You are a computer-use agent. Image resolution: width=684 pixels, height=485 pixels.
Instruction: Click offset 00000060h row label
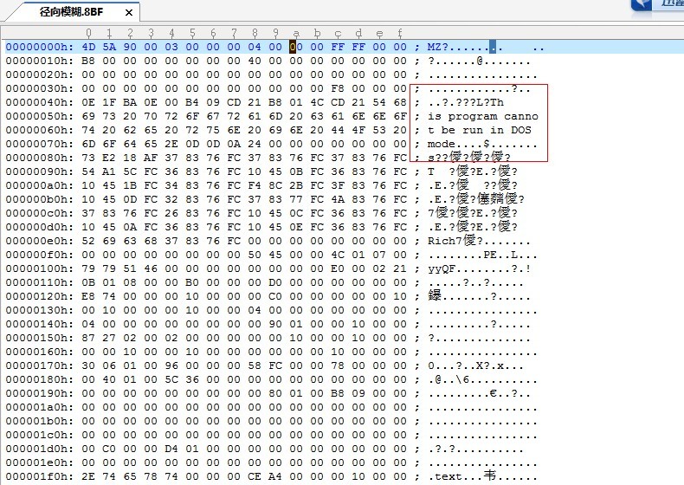coord(40,130)
